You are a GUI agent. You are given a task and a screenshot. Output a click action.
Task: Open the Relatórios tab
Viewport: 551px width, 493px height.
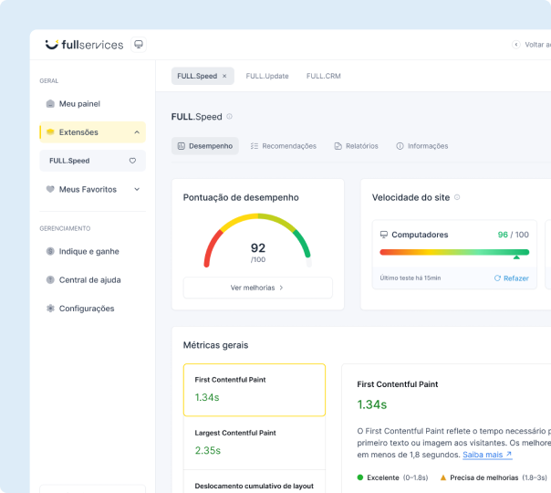(x=356, y=146)
